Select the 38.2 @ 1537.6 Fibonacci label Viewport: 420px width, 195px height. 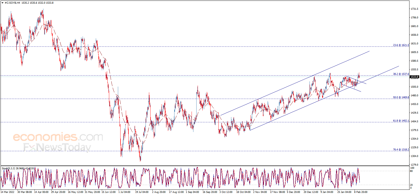click(401, 74)
